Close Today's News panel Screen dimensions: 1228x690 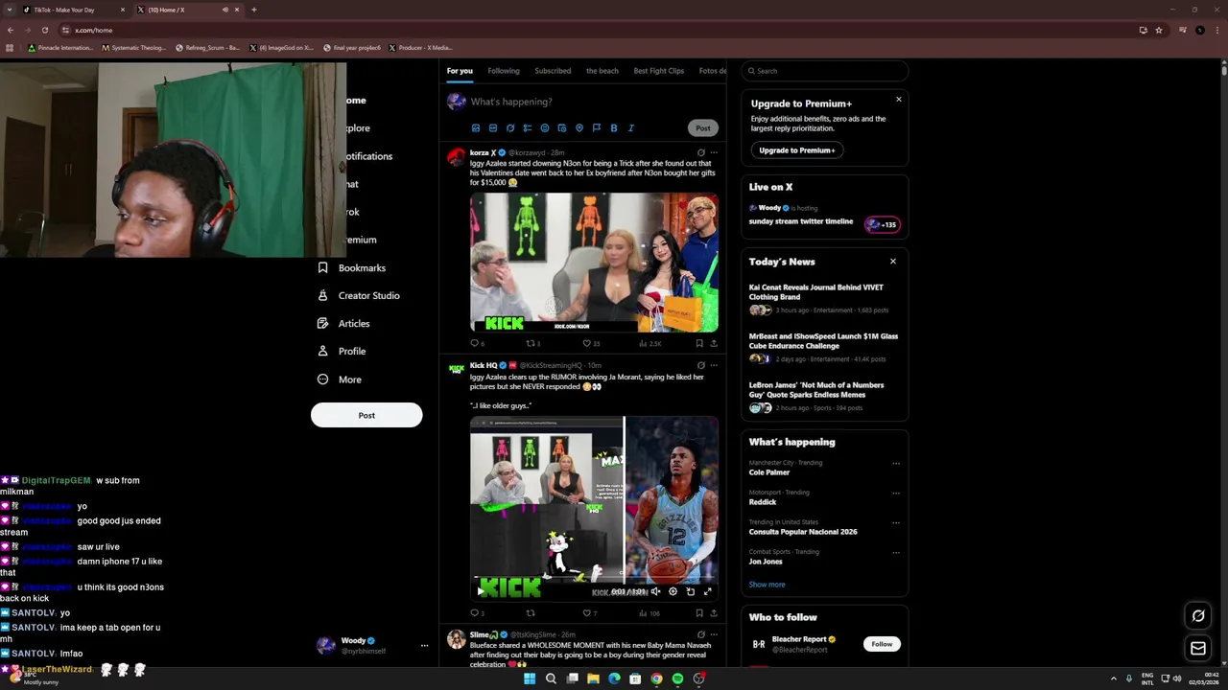(x=893, y=262)
